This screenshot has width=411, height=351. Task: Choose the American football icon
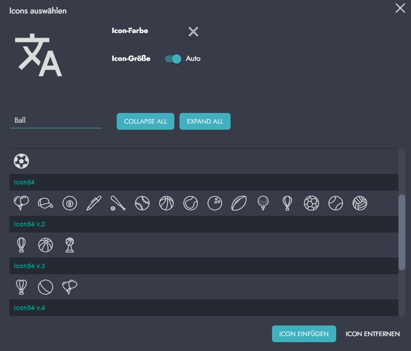point(239,203)
